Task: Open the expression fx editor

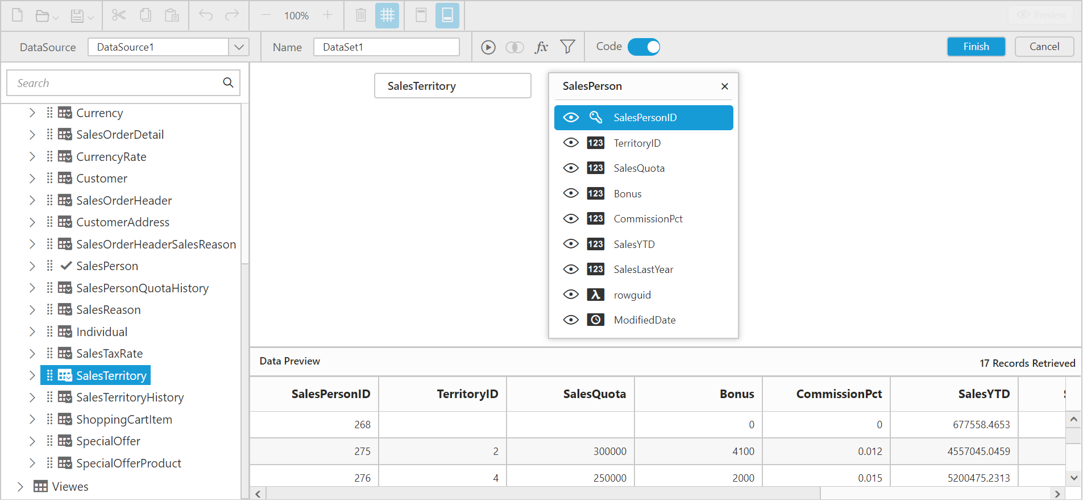Action: (541, 47)
